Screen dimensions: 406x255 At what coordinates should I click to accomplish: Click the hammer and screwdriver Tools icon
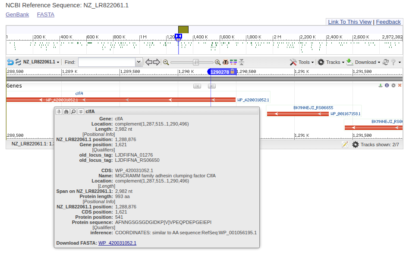coord(293,62)
